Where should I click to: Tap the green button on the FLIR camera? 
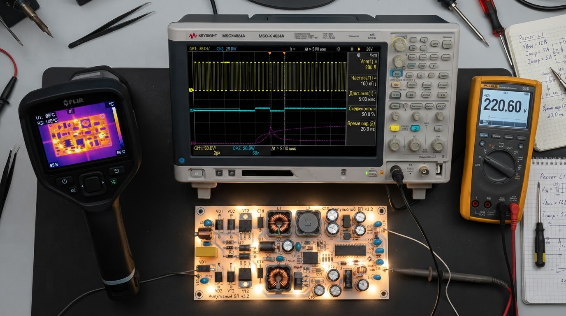(114, 182)
